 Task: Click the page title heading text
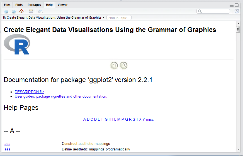[110, 30]
